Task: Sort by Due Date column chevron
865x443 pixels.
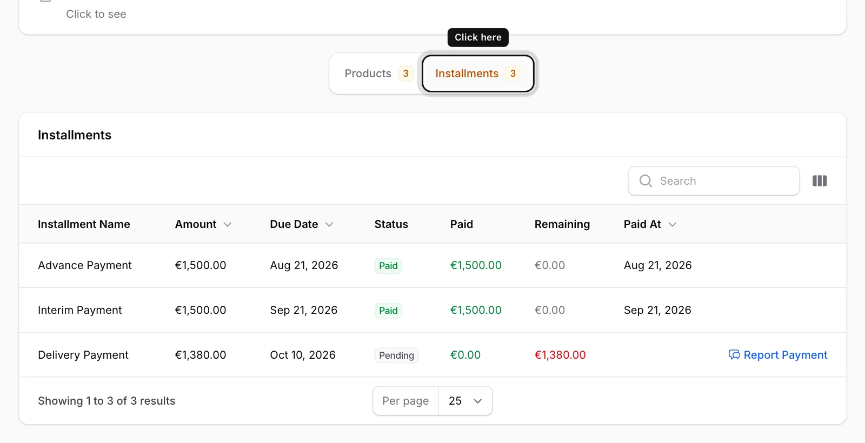Action: pos(329,225)
